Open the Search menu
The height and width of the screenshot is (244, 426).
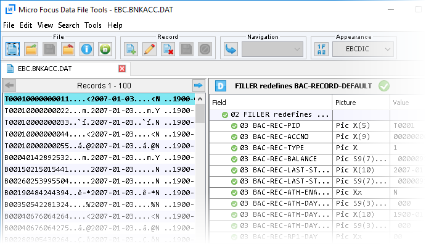coord(68,25)
